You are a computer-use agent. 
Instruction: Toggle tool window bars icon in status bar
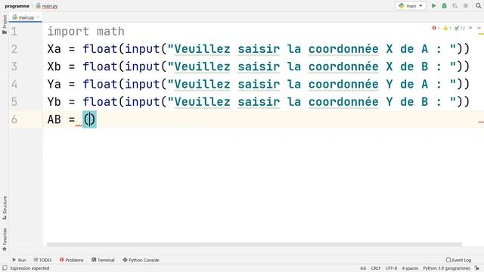pyautogui.click(x=5, y=268)
